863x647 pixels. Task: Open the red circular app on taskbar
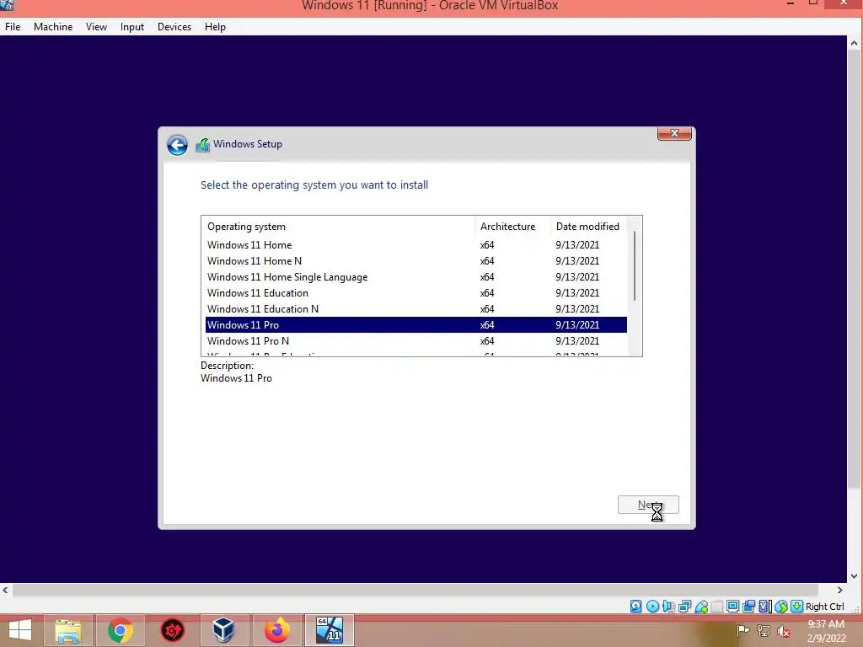172,630
